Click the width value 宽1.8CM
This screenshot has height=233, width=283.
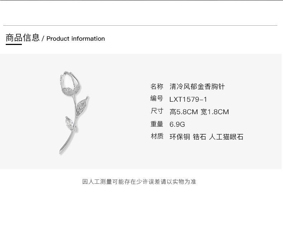coord(215,112)
